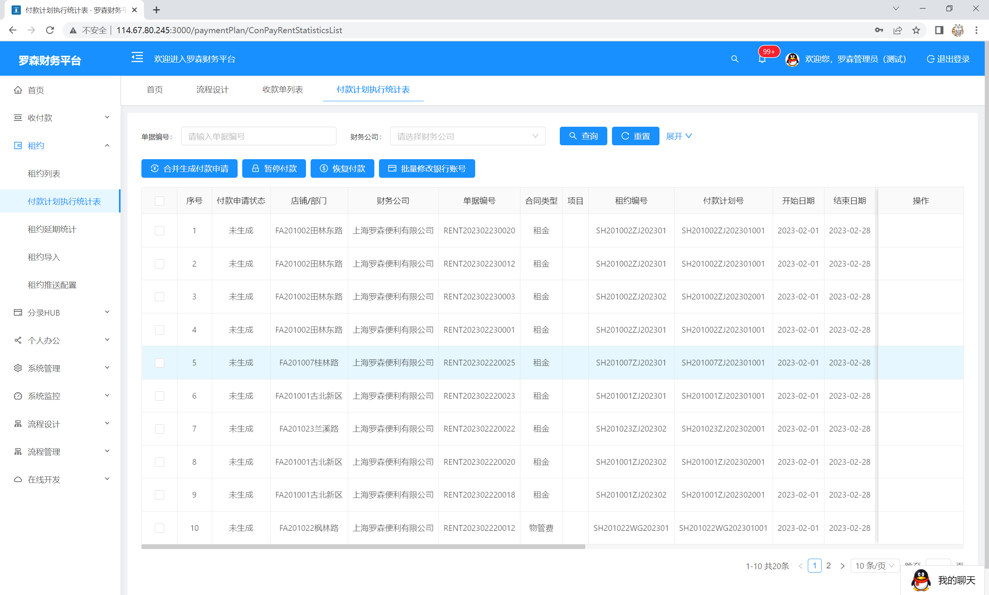Expand the 个人办公 sidebar menu
Screen dimensions: 989x595
click(x=60, y=340)
